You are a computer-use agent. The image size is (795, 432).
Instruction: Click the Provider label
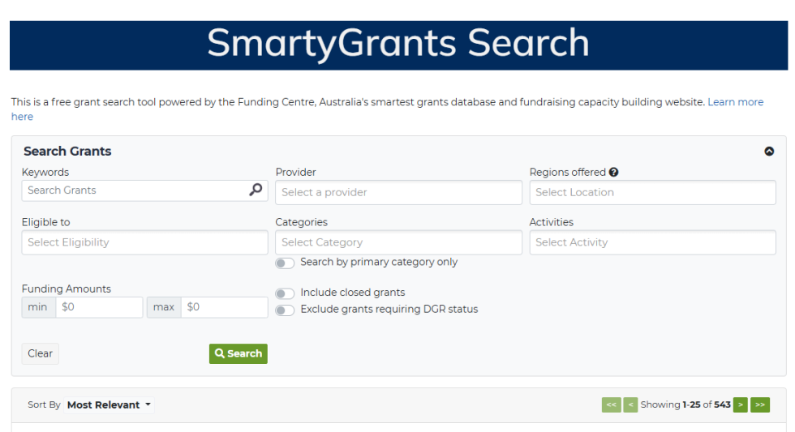coord(295,172)
